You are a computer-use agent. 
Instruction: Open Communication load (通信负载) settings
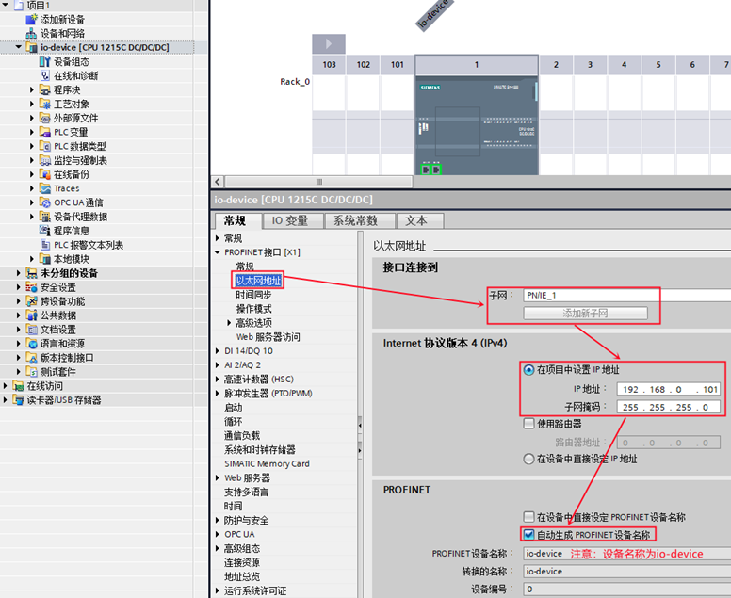(x=241, y=435)
